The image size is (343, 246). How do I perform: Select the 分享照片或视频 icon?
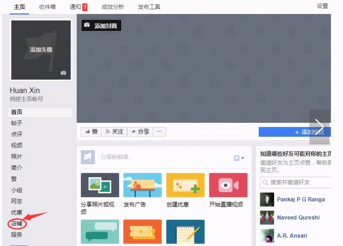click(100, 185)
